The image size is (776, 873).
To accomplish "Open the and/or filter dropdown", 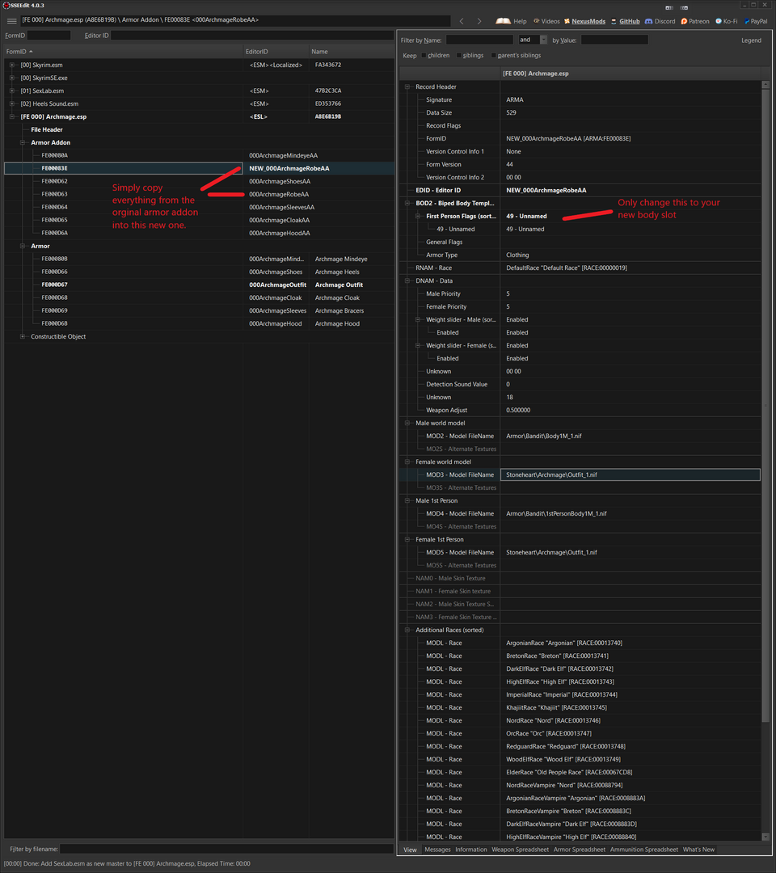I will [x=543, y=40].
